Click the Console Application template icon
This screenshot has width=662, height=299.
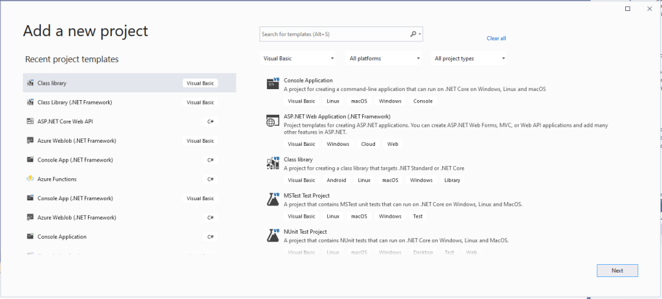(272, 84)
